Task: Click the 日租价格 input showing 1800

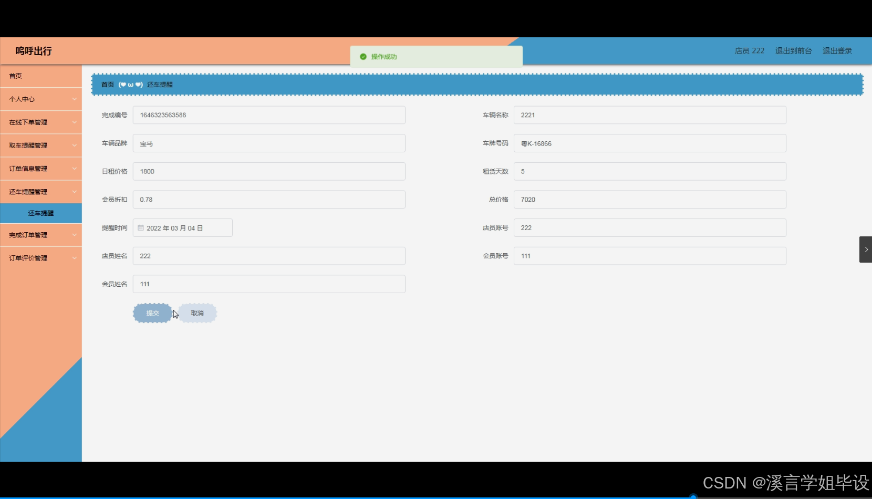Action: (269, 171)
